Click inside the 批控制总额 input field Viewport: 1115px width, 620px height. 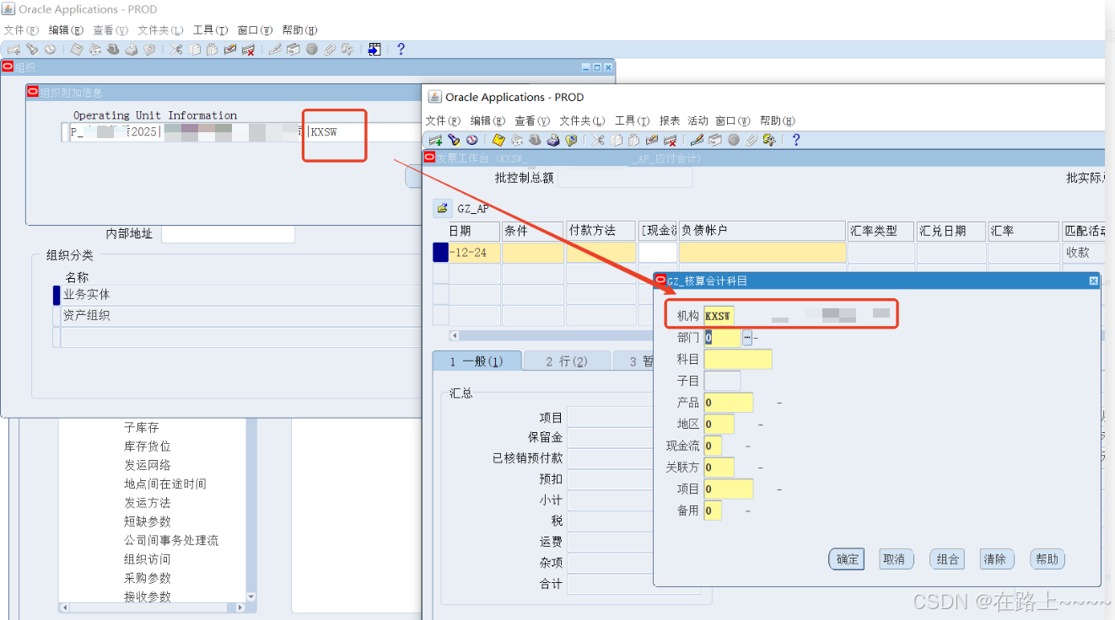(x=624, y=177)
